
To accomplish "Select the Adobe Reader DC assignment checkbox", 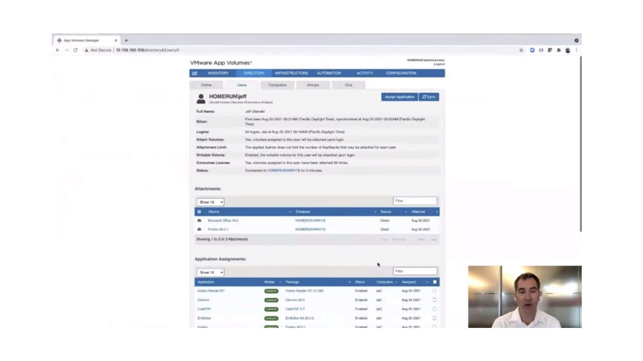I will tap(435, 291).
